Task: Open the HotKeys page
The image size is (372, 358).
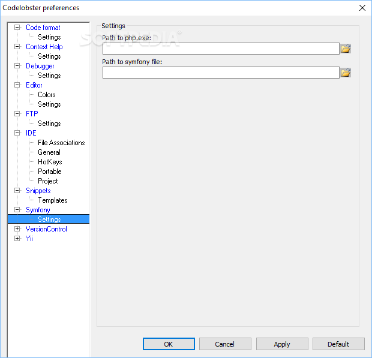Action: pyautogui.click(x=50, y=162)
